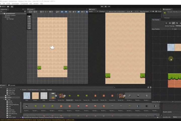This screenshot has height=121, width=181.
Task: Select Tilemap object in Hierarchy
Action: (11, 19)
